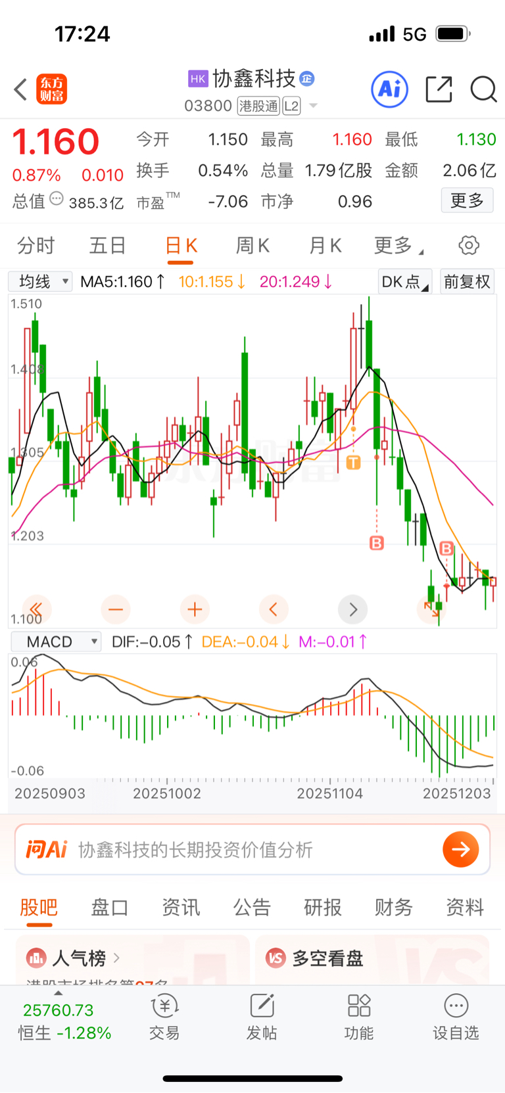Switch to 五日 chart tab
The image size is (505, 1093).
click(x=108, y=246)
